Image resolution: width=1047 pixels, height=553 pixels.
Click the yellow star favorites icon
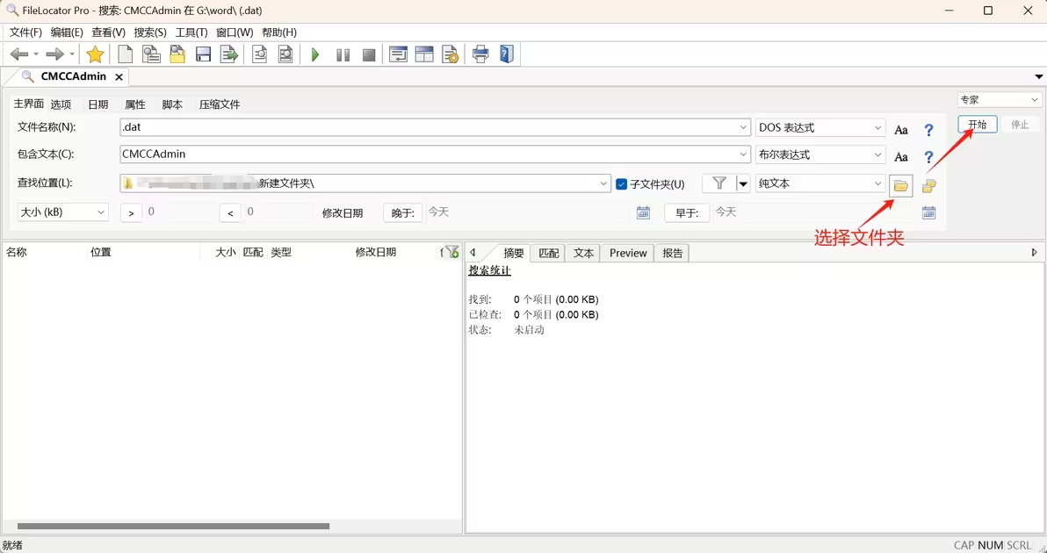[95, 54]
